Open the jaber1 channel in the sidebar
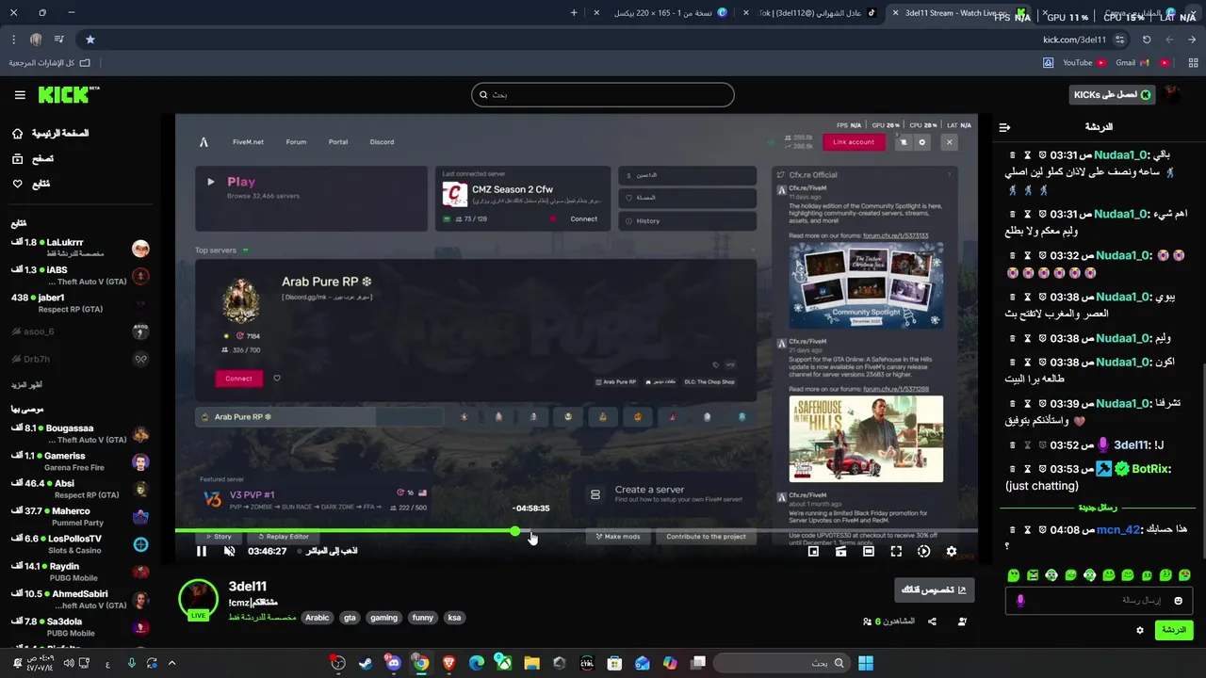 coord(80,303)
